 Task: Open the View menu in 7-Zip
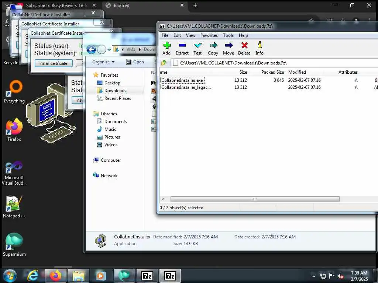[x=190, y=35]
